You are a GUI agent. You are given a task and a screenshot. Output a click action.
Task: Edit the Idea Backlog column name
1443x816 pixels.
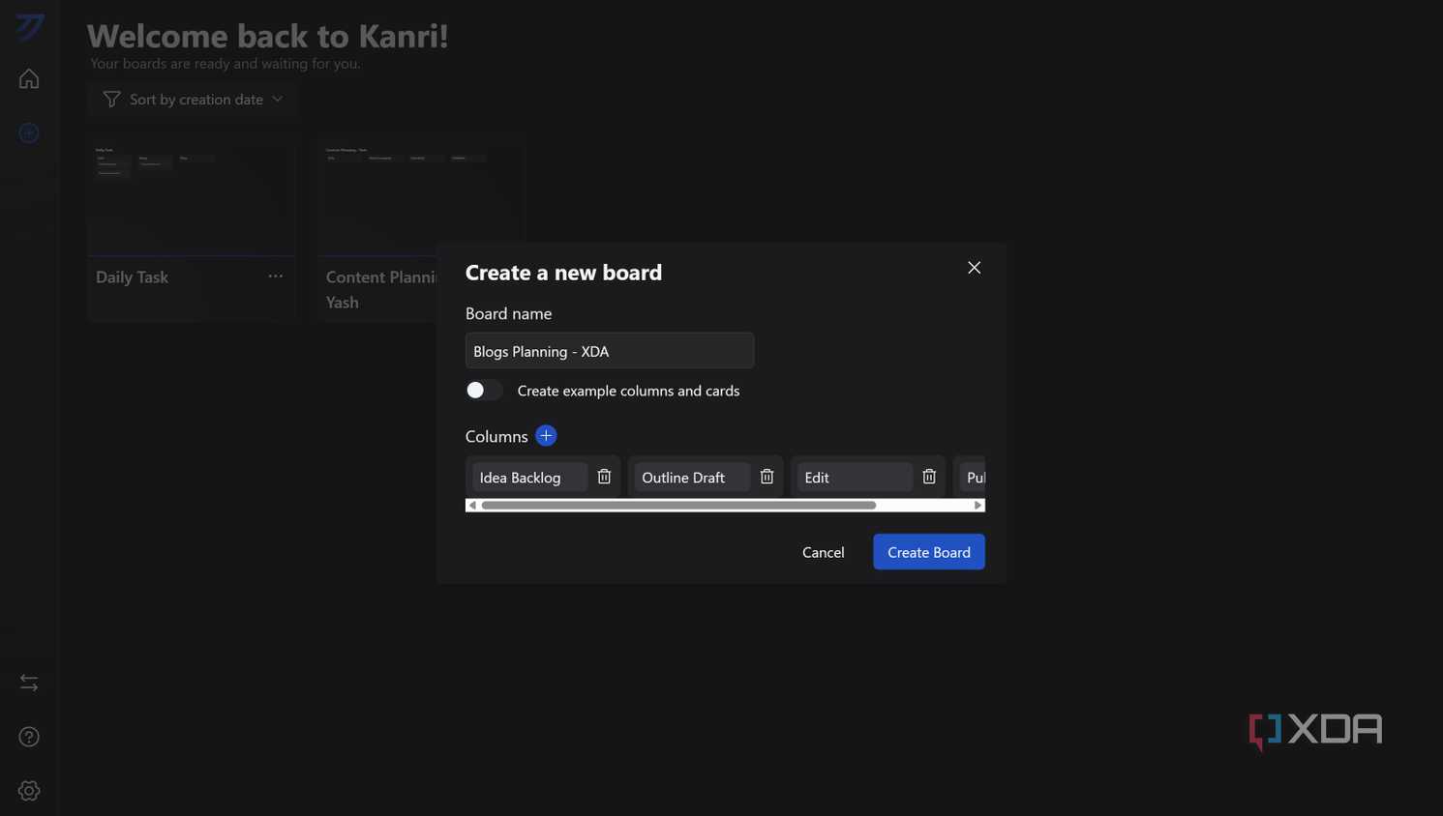tap(529, 477)
